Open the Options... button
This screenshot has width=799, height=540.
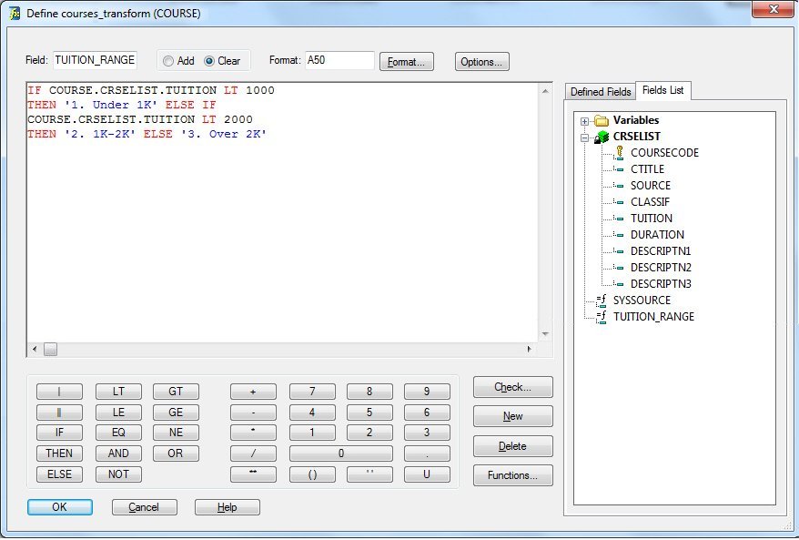click(x=481, y=62)
